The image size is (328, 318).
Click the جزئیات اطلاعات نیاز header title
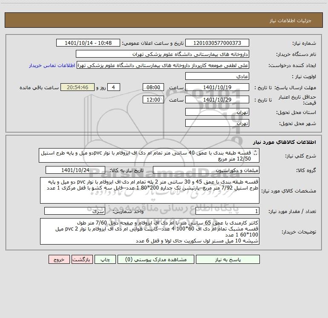pos(291,20)
